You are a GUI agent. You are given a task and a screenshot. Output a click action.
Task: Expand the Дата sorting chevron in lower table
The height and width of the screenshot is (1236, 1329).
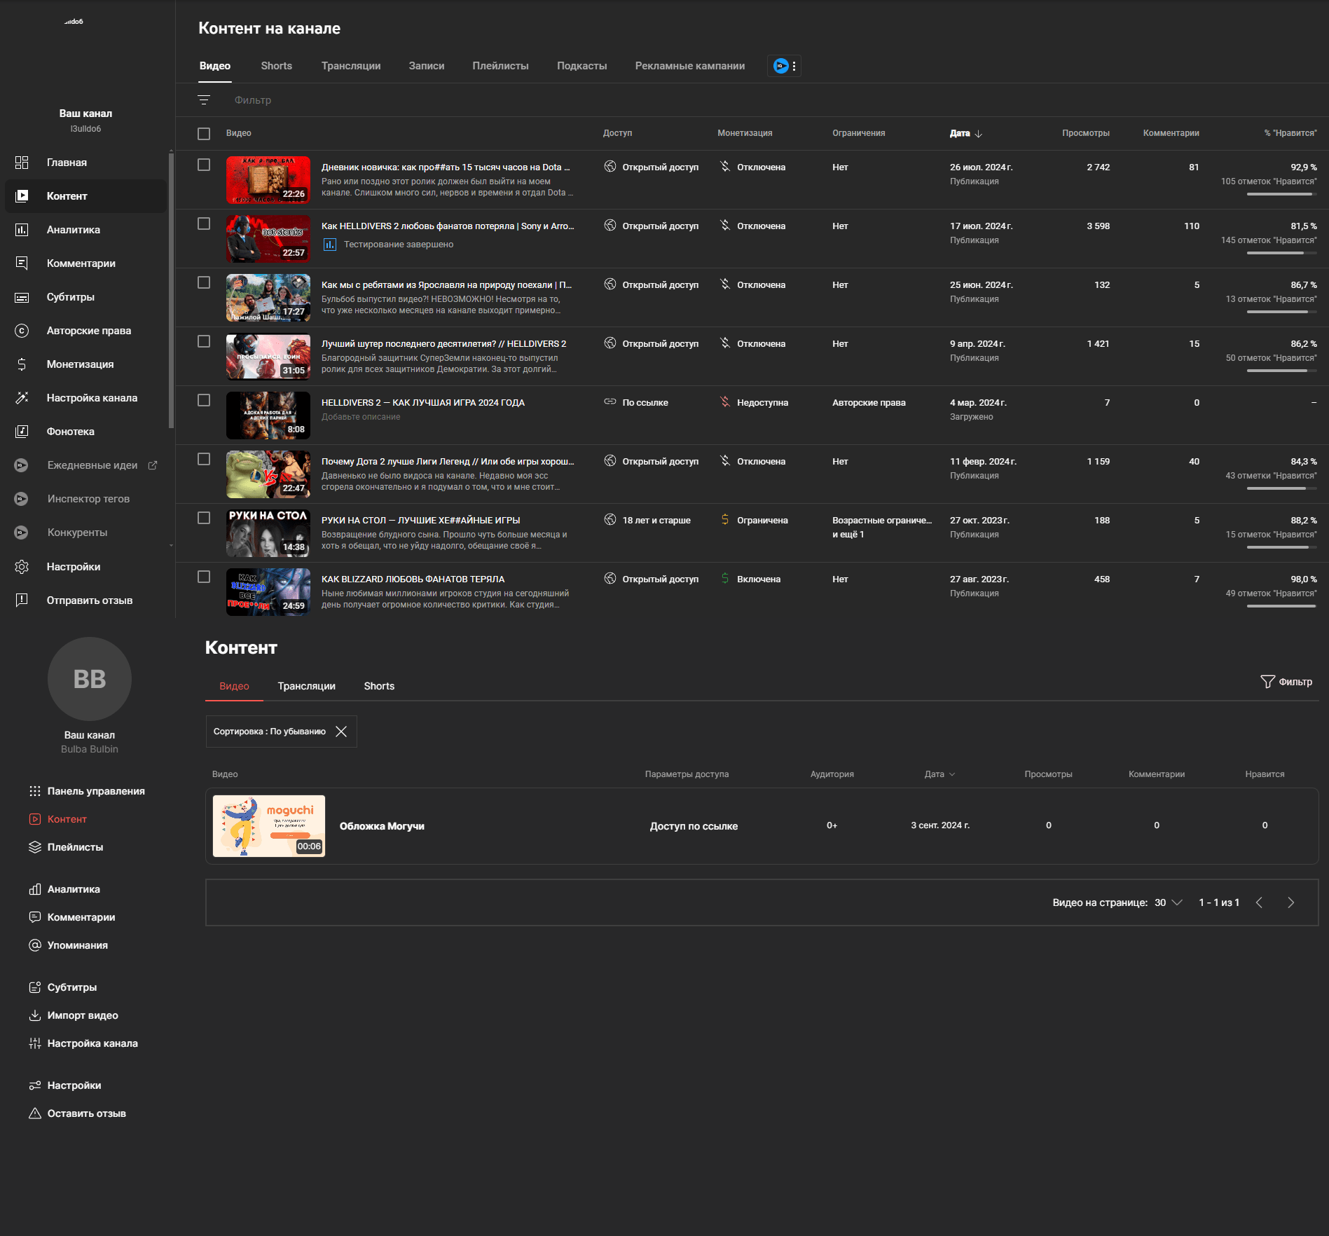[951, 774]
